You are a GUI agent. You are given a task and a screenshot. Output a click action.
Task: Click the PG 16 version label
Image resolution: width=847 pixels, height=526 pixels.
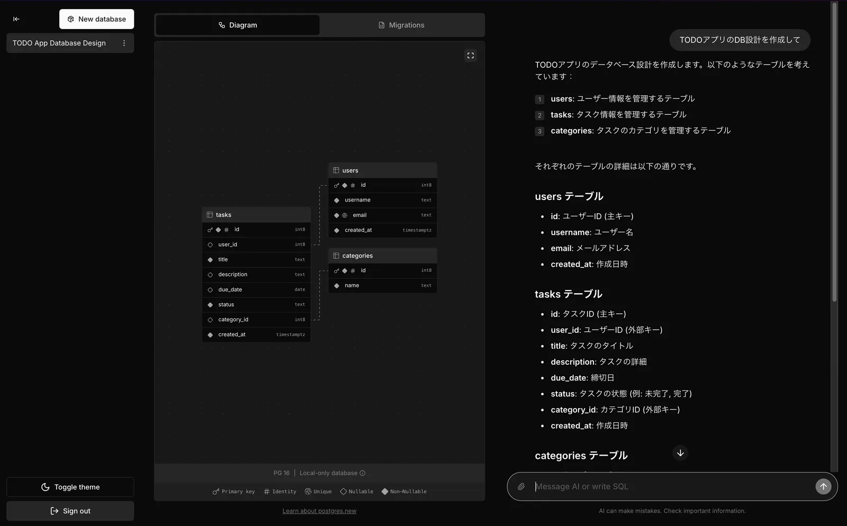click(x=282, y=473)
